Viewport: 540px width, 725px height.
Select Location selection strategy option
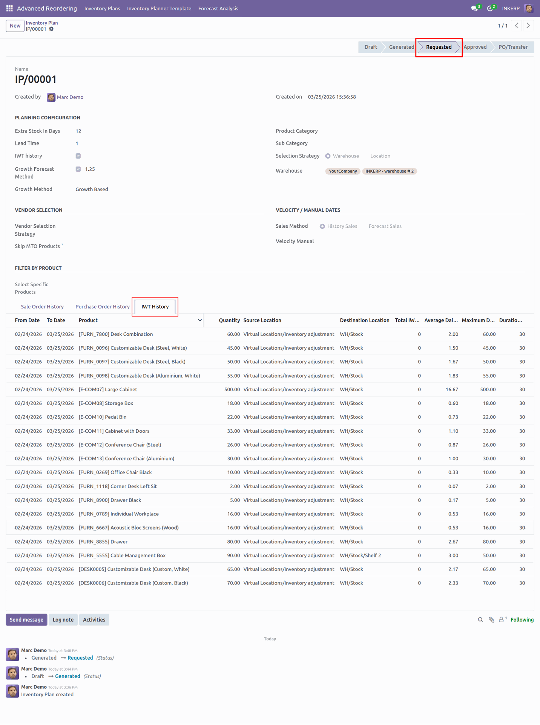(380, 156)
